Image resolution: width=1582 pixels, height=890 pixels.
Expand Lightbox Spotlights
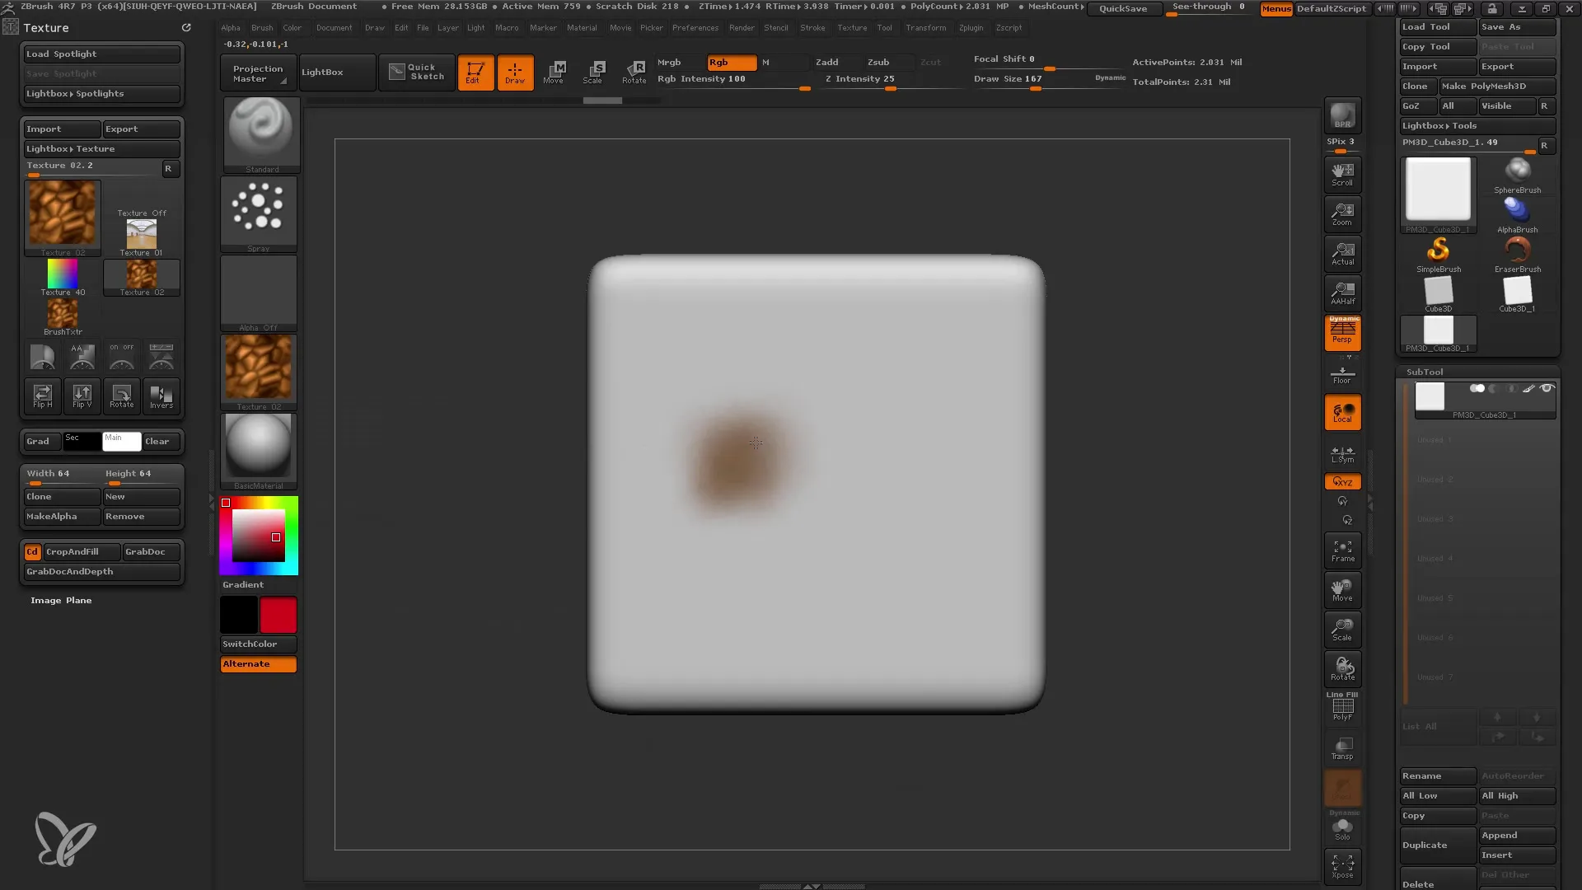[x=101, y=94]
